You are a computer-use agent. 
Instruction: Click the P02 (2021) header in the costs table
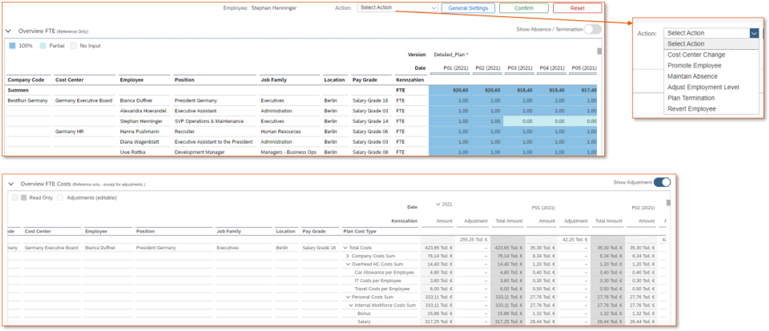643,208
